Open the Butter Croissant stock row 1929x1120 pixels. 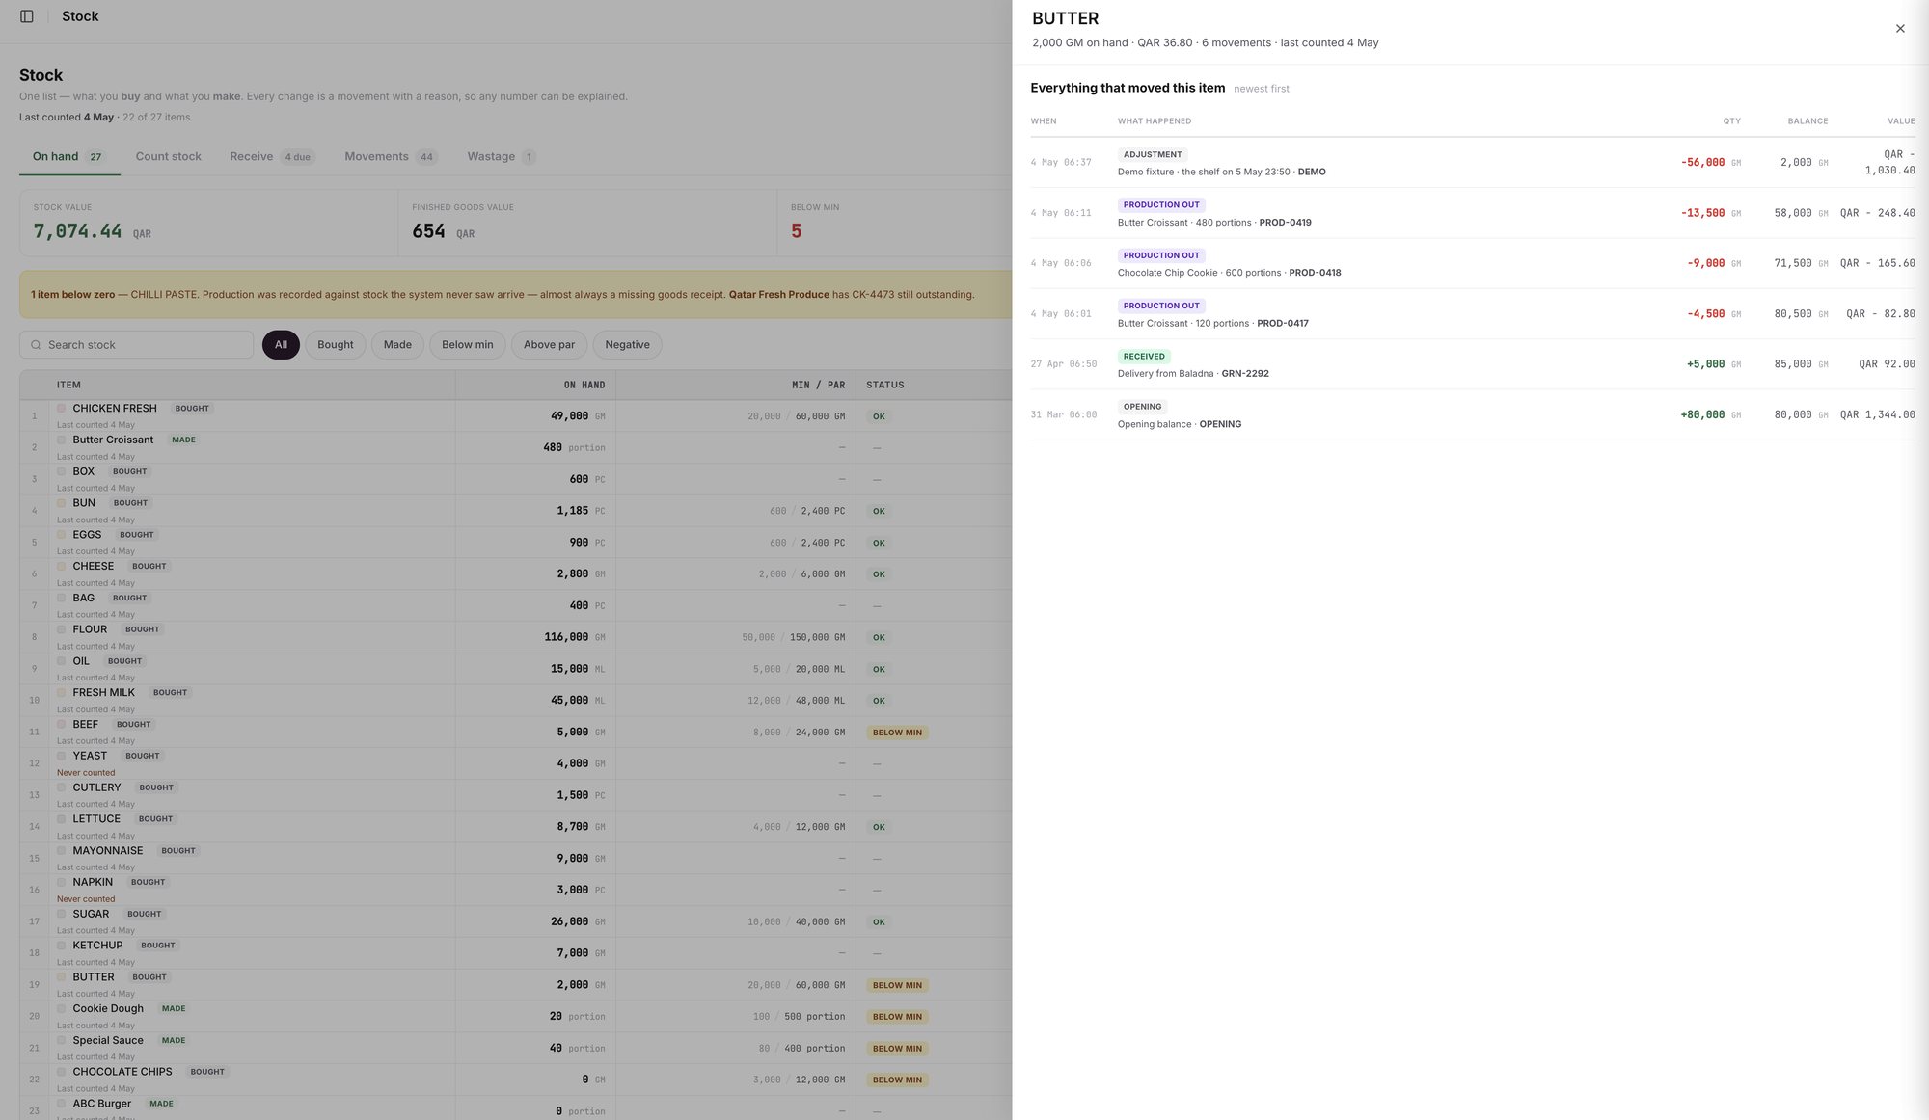click(x=516, y=447)
